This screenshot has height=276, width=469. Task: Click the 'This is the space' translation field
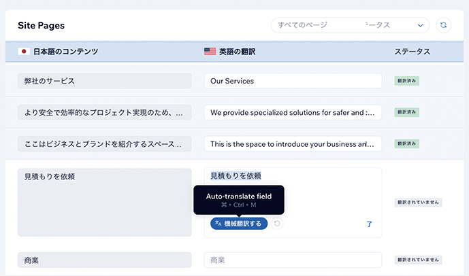tap(293, 144)
